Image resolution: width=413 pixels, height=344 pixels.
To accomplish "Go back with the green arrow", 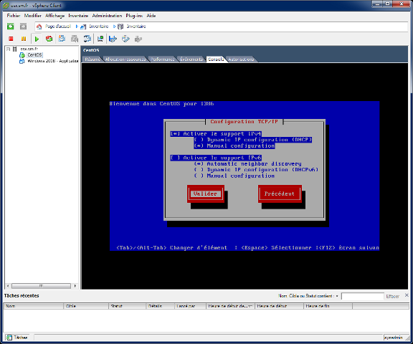I will [11, 27].
